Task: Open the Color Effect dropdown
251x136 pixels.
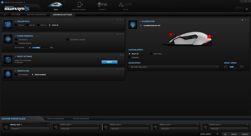Action: point(174,67)
